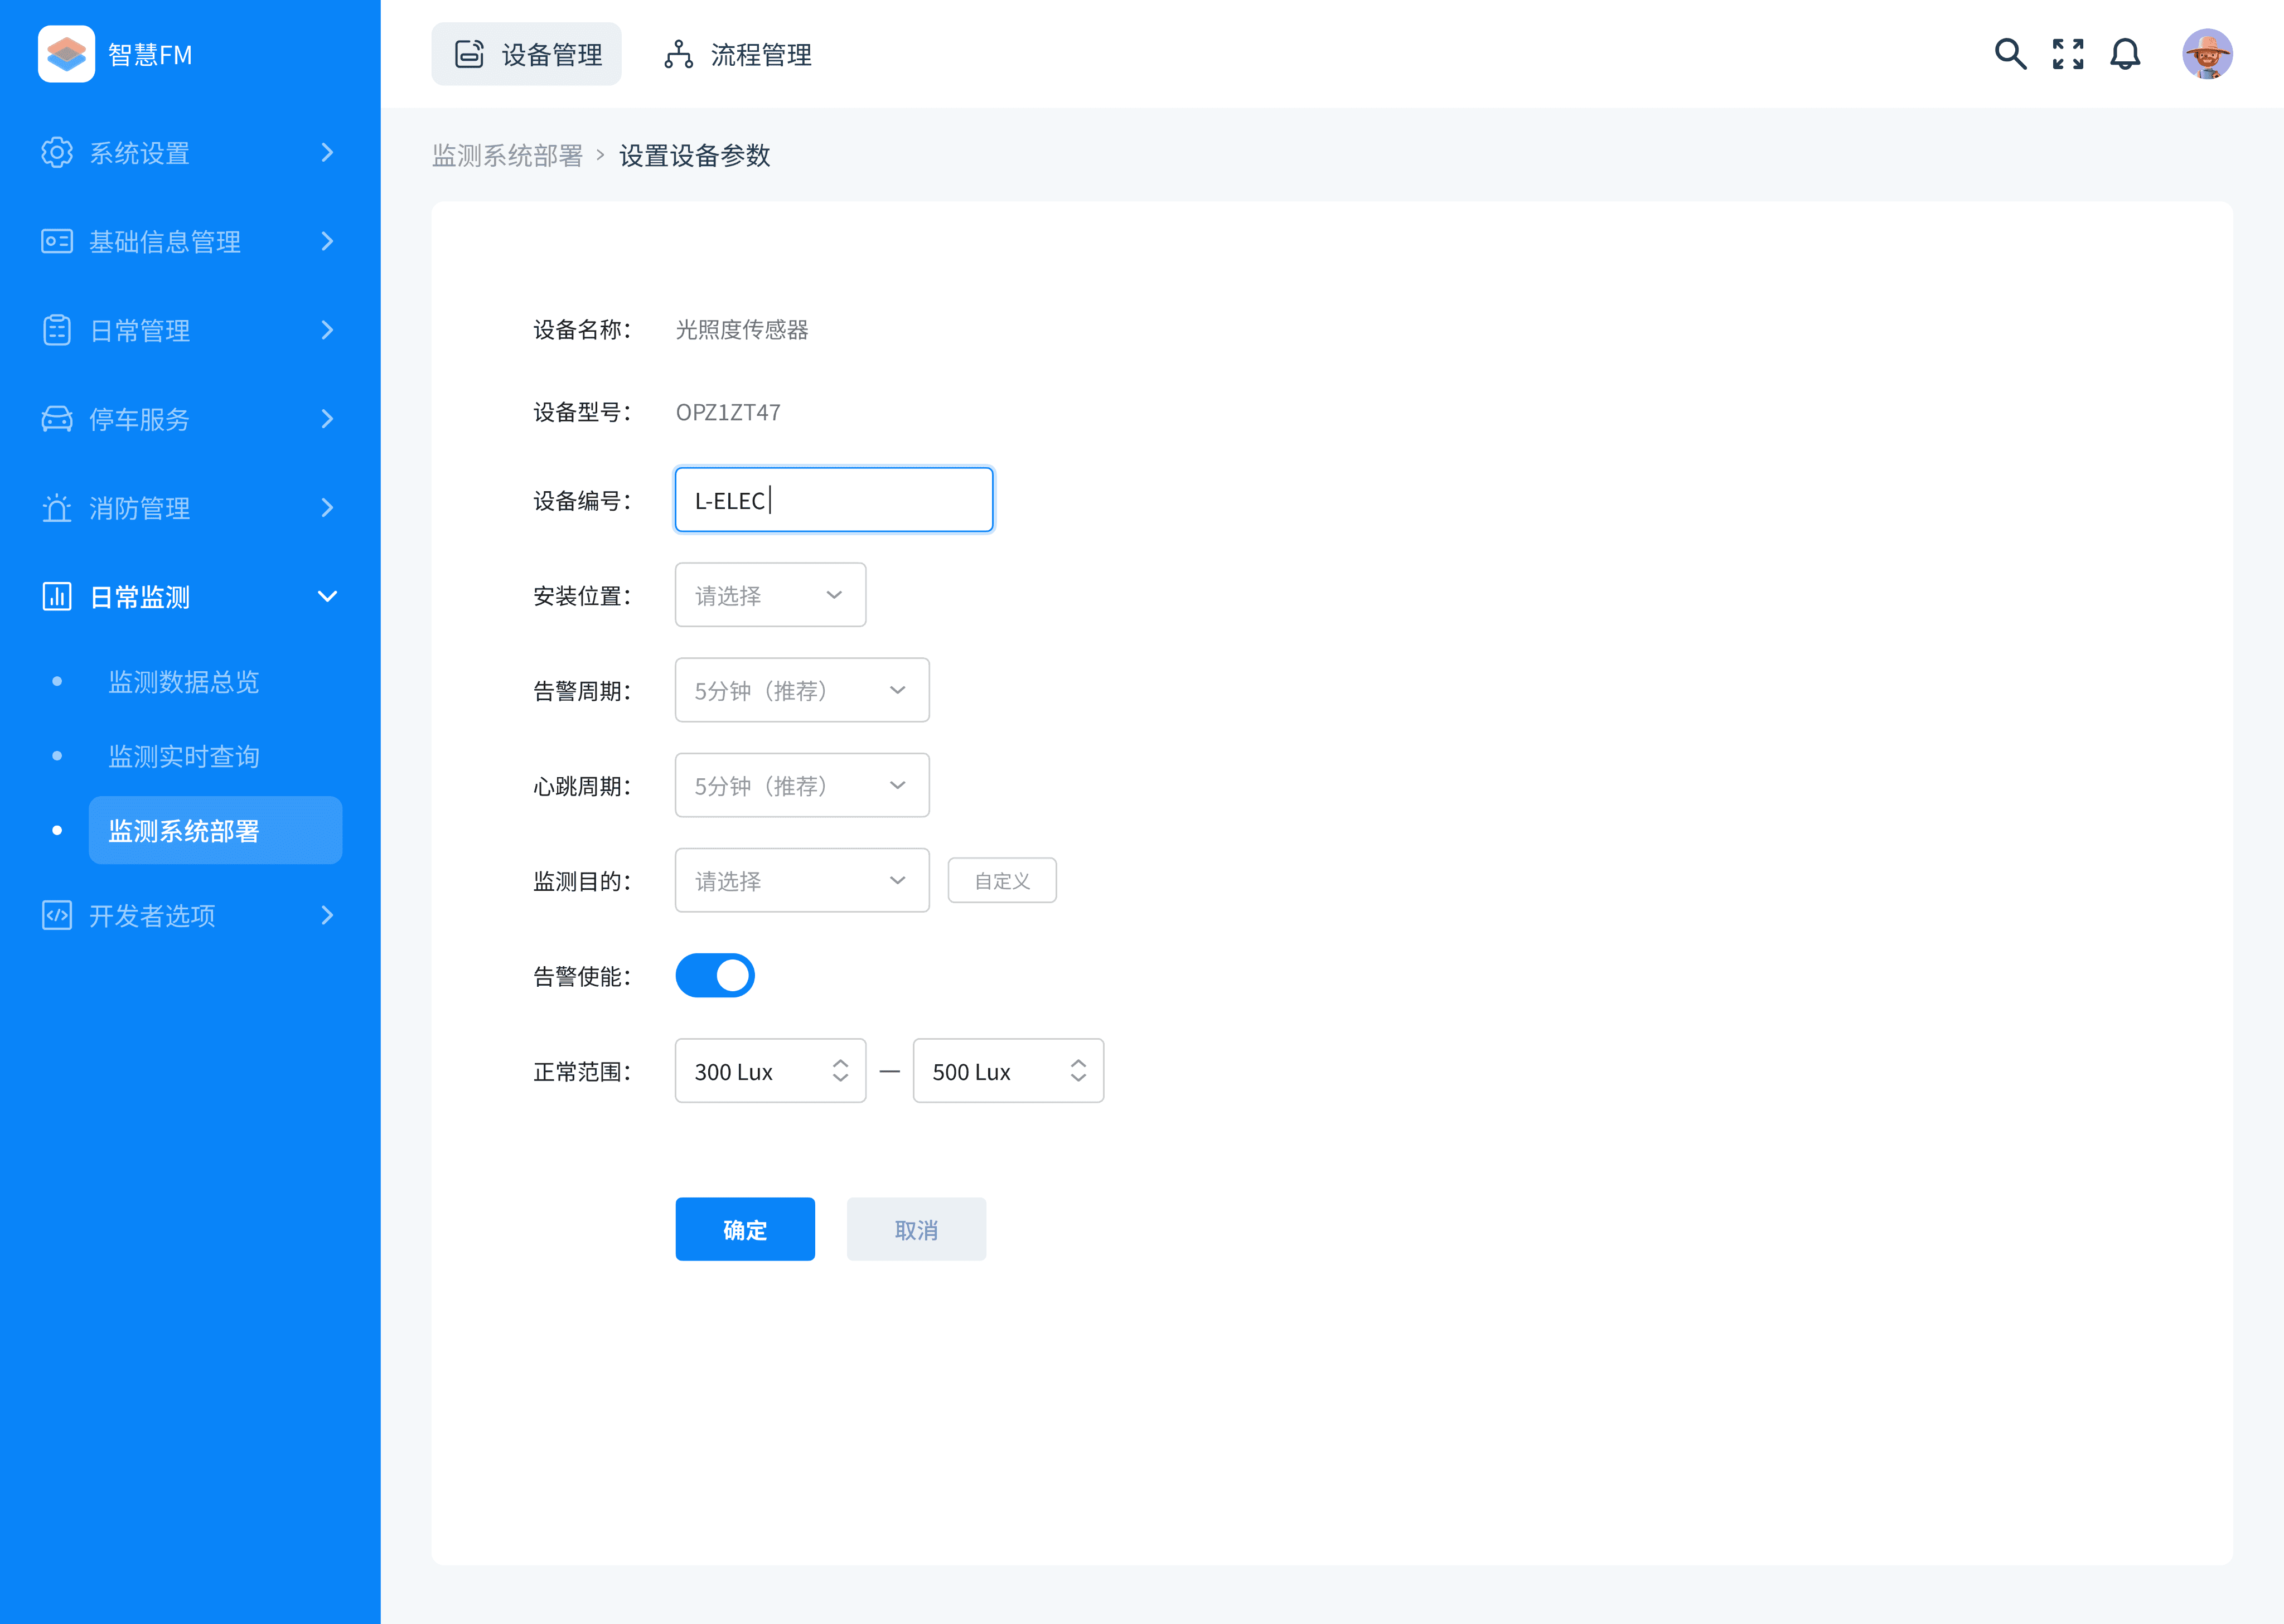Click the 自定义 button
The image size is (2284, 1624).
[x=1001, y=881]
